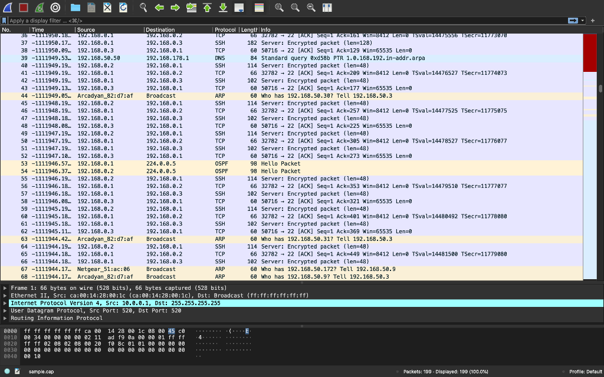The height and width of the screenshot is (377, 604).
Task: Open capture options gear icon
Action: pyautogui.click(x=55, y=7)
